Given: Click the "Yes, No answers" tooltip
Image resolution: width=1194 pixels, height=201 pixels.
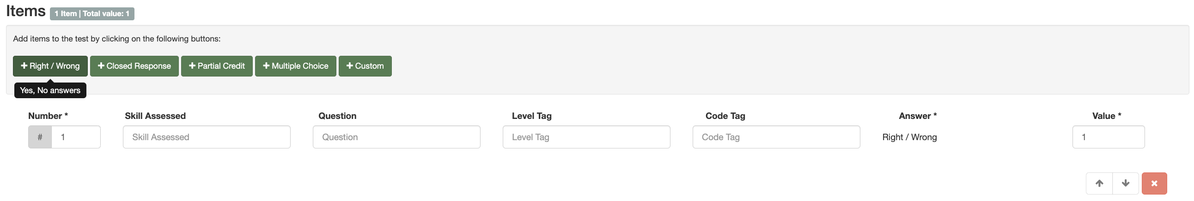Looking at the screenshot, I should (x=50, y=90).
